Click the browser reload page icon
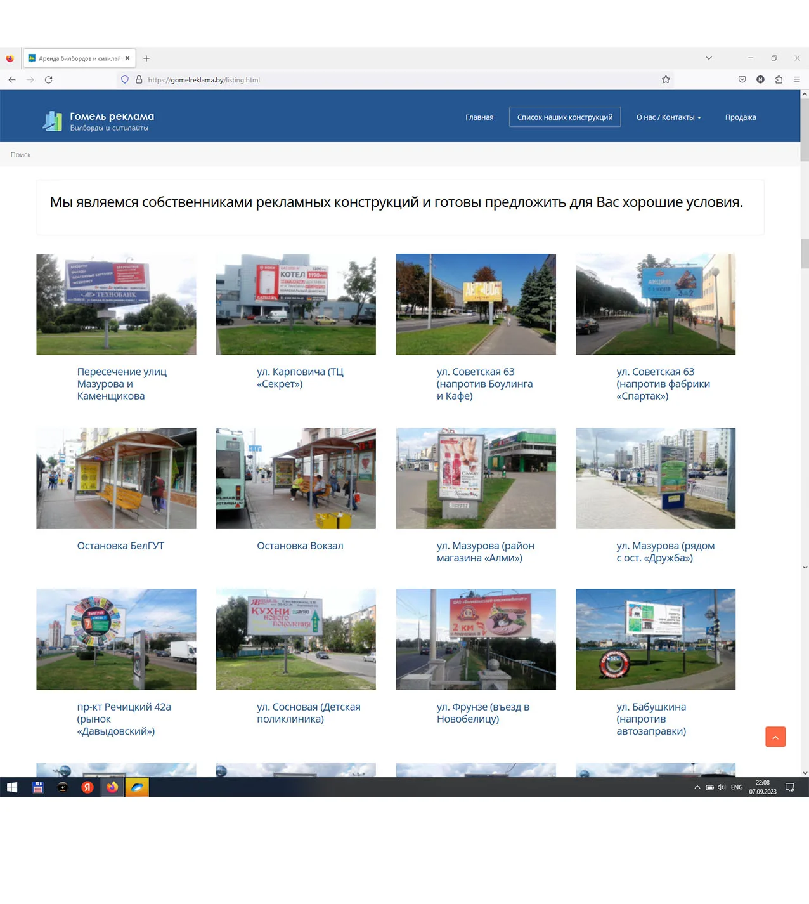The height and width of the screenshot is (904, 809). coord(49,80)
